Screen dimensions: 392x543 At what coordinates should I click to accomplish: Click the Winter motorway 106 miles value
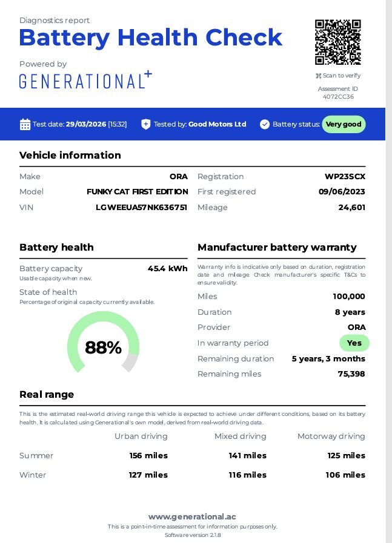(x=345, y=475)
